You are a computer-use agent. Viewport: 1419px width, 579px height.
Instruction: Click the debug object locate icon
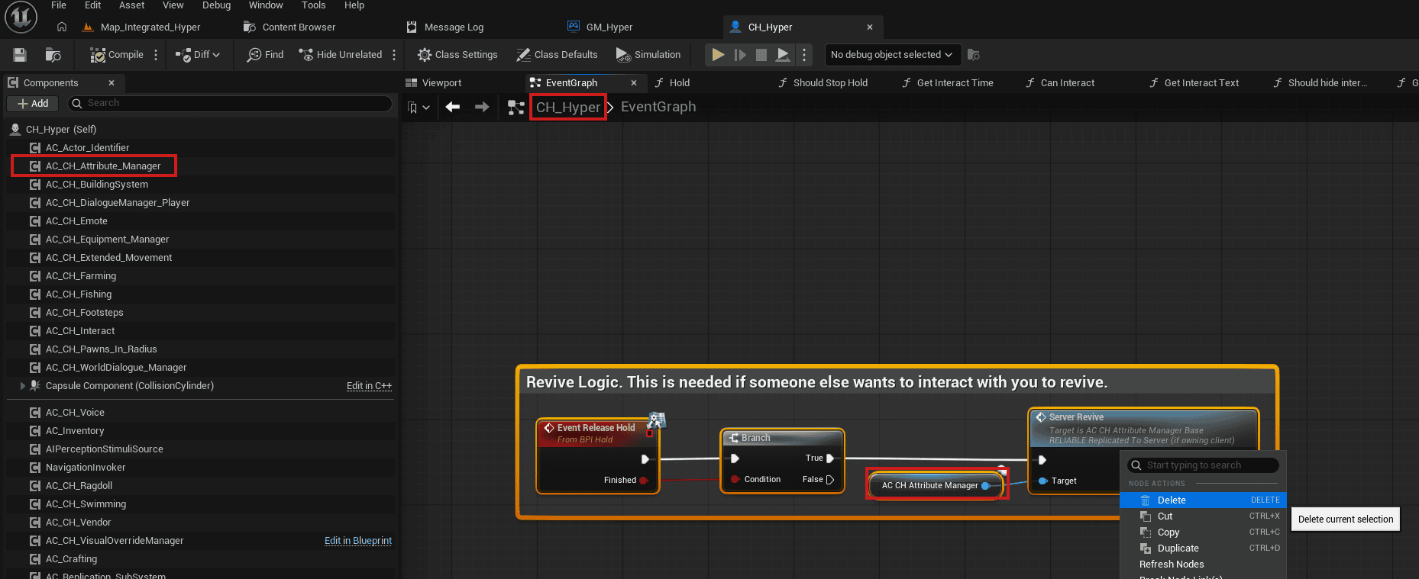(x=974, y=55)
